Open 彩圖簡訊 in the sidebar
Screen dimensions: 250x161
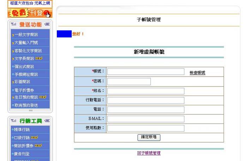pyautogui.click(x=22, y=82)
